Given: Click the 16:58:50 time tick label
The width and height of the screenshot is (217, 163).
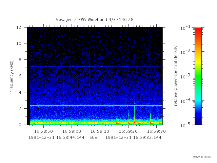Looking at the screenshot, I should point(43,131).
